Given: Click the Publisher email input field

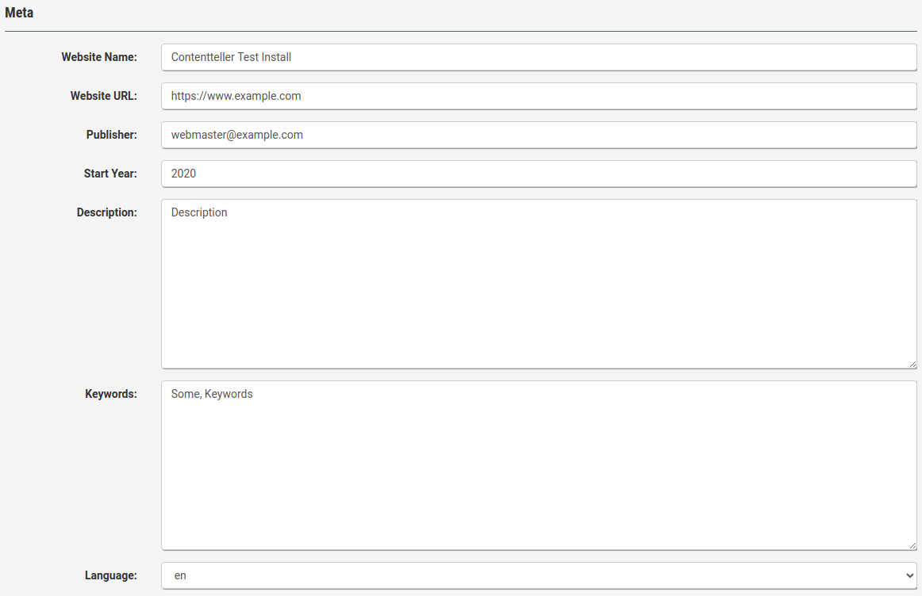Looking at the screenshot, I should pyautogui.click(x=539, y=135).
